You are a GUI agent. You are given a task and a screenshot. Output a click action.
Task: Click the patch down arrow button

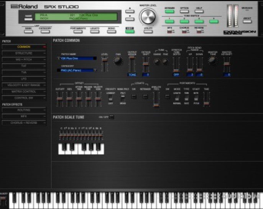tap(130, 19)
